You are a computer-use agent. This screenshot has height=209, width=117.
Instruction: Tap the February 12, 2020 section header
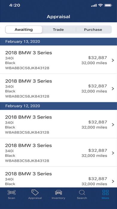(x=59, y=106)
